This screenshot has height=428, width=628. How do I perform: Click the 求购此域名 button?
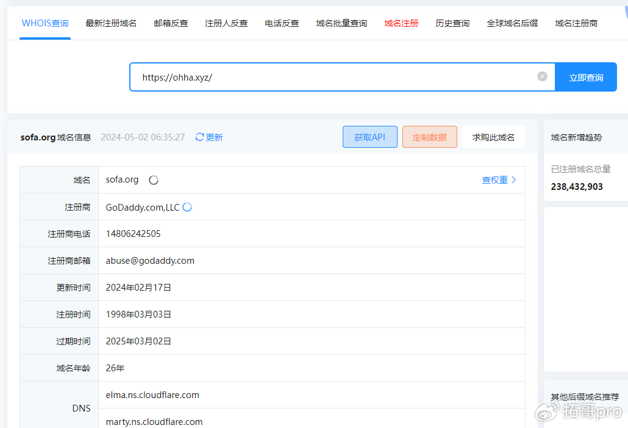coord(493,137)
